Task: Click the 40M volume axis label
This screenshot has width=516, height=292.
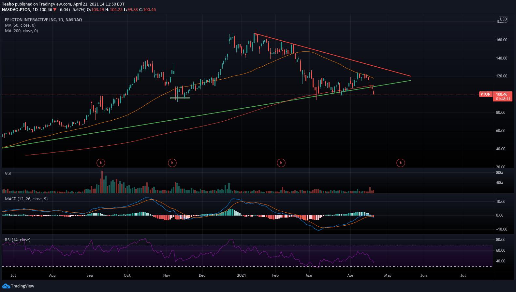Action: click(499, 183)
